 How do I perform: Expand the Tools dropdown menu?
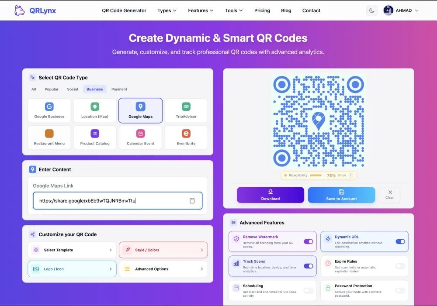coord(234,10)
